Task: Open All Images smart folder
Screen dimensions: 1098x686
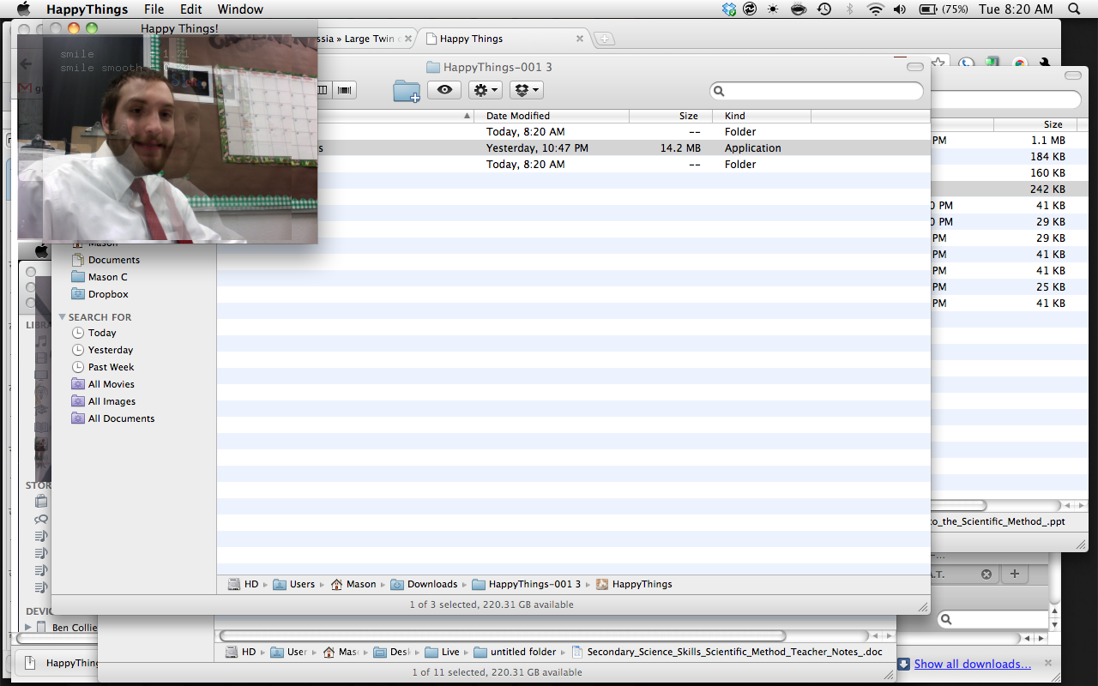Action: coord(112,401)
